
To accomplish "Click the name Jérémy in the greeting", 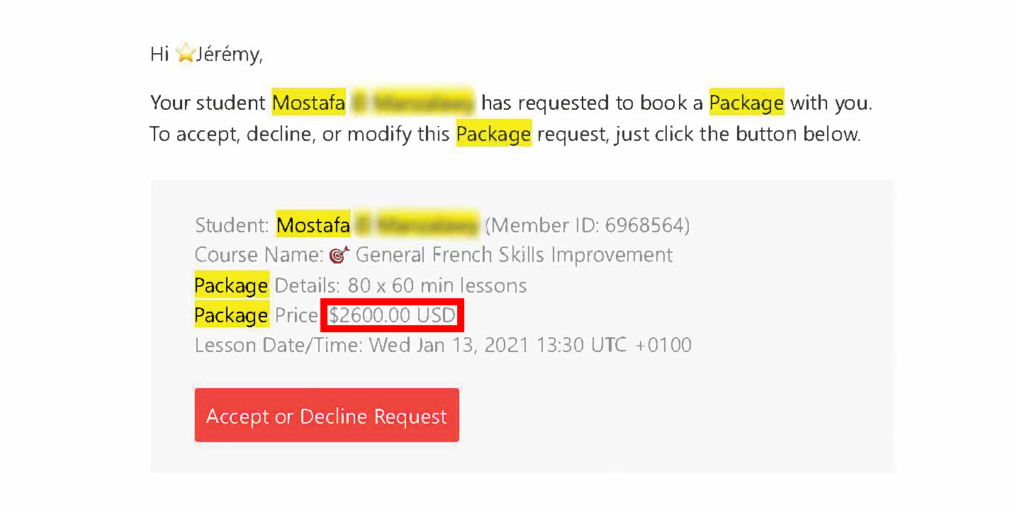I will click(227, 55).
